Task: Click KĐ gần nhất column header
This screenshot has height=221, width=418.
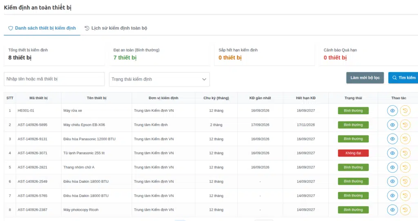Action: point(260,98)
